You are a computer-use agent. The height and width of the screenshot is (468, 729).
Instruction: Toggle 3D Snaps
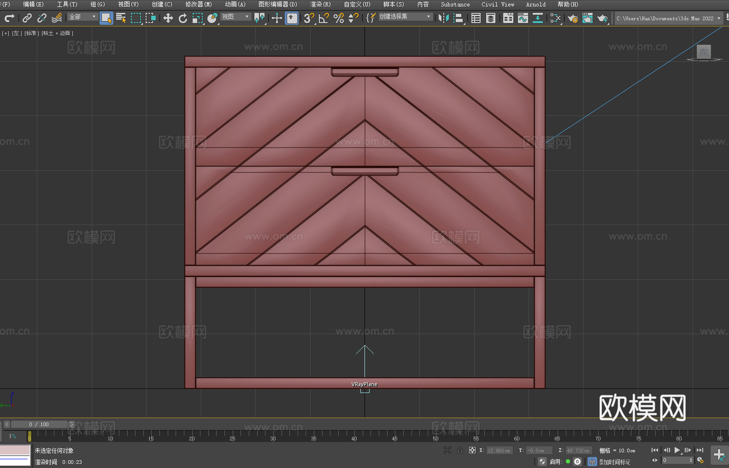click(309, 18)
